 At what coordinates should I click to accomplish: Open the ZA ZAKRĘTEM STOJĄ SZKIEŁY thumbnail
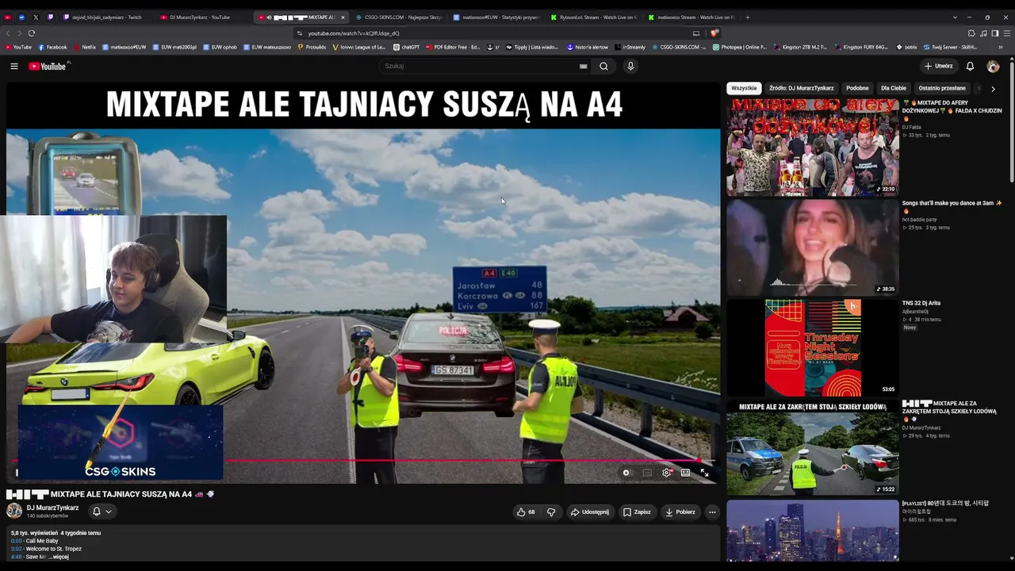coord(813,448)
